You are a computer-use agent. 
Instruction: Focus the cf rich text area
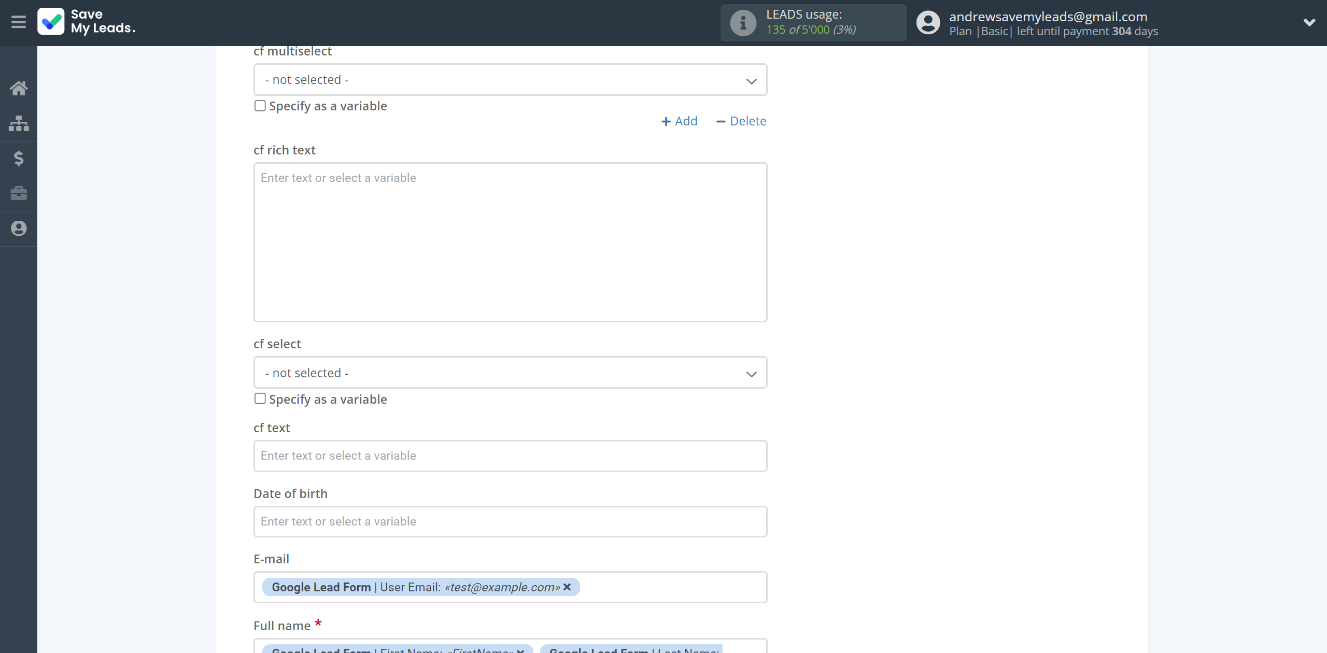tap(510, 242)
